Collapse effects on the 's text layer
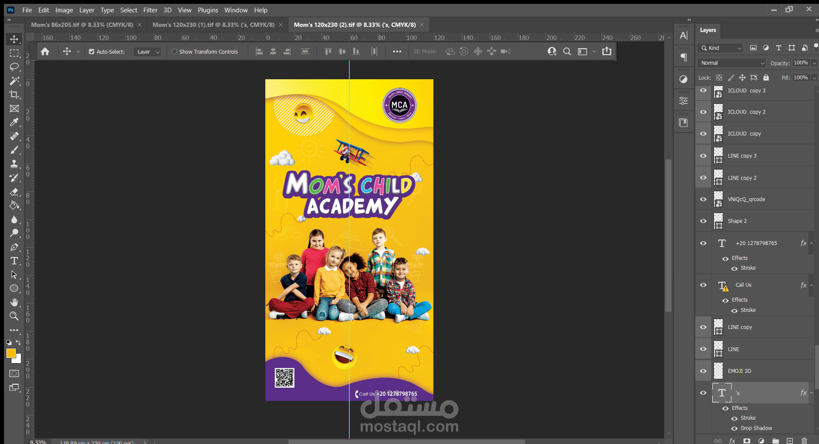This screenshot has height=444, width=819. point(812,393)
